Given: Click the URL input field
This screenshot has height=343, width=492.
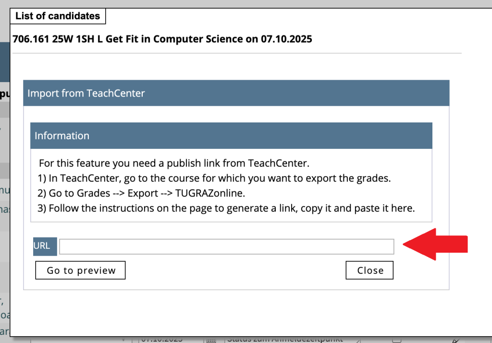Looking at the screenshot, I should click(226, 246).
